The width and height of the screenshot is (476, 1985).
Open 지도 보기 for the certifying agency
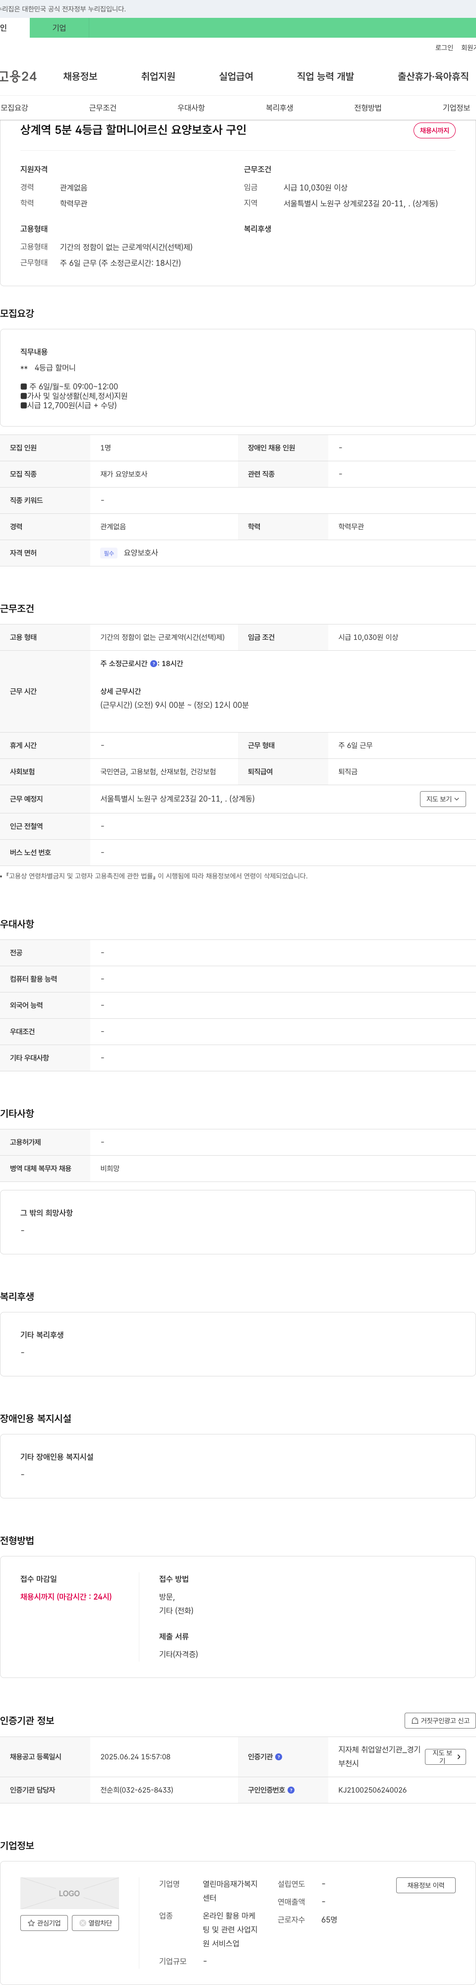445,1757
